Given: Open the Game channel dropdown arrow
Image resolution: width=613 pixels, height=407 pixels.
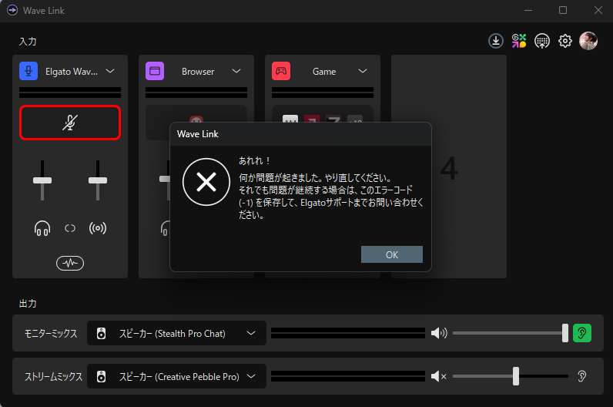Looking at the screenshot, I should click(363, 71).
